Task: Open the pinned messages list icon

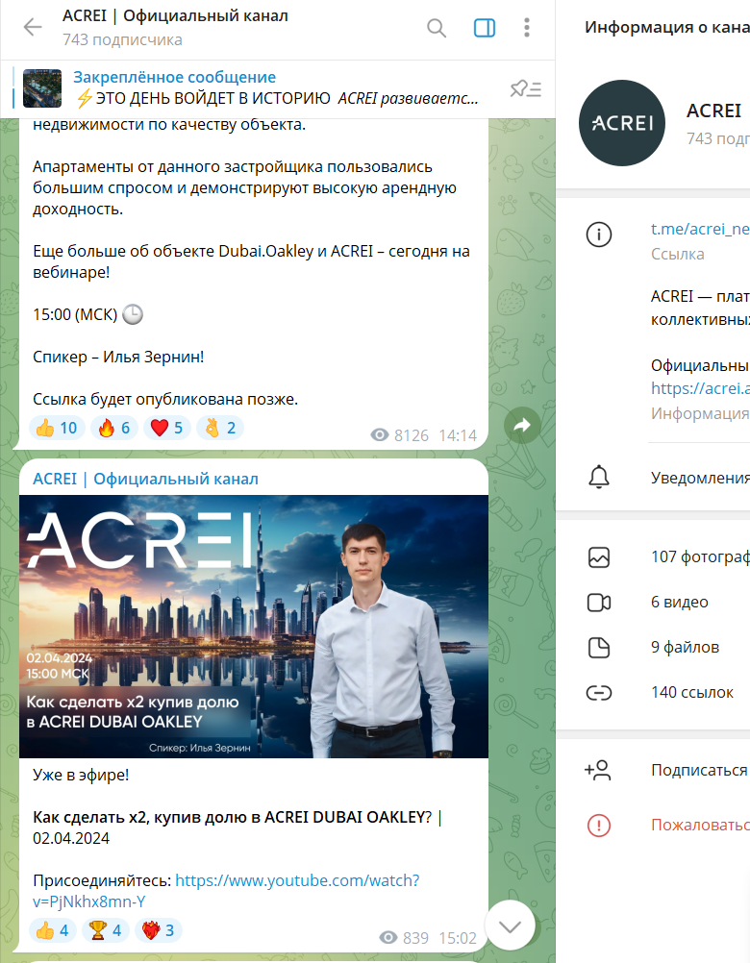Action: [x=525, y=89]
